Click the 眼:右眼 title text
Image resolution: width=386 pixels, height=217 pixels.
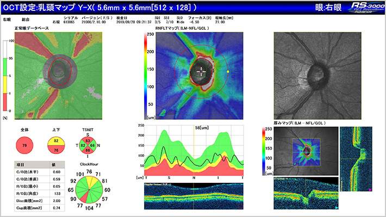(328, 8)
